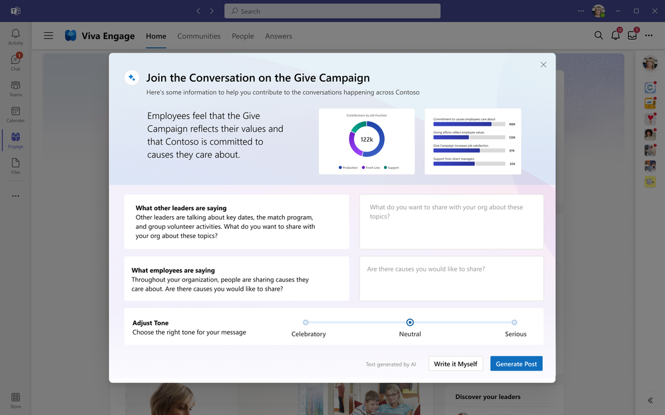Image resolution: width=665 pixels, height=415 pixels.
Task: Click the Generate Post button
Action: pos(516,364)
